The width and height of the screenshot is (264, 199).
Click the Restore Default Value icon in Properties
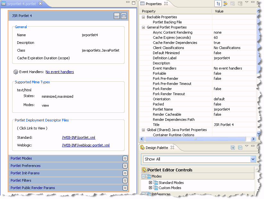[233, 4]
